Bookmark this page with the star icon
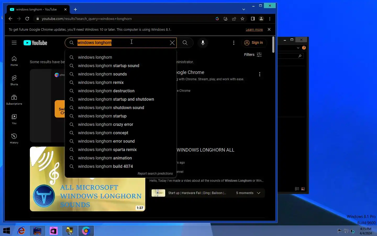This screenshot has height=236, width=377. 242,19
